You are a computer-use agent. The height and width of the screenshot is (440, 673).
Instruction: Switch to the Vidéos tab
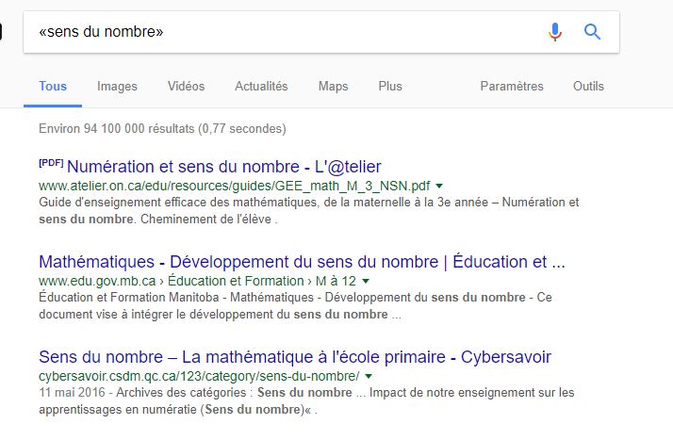pos(186,86)
